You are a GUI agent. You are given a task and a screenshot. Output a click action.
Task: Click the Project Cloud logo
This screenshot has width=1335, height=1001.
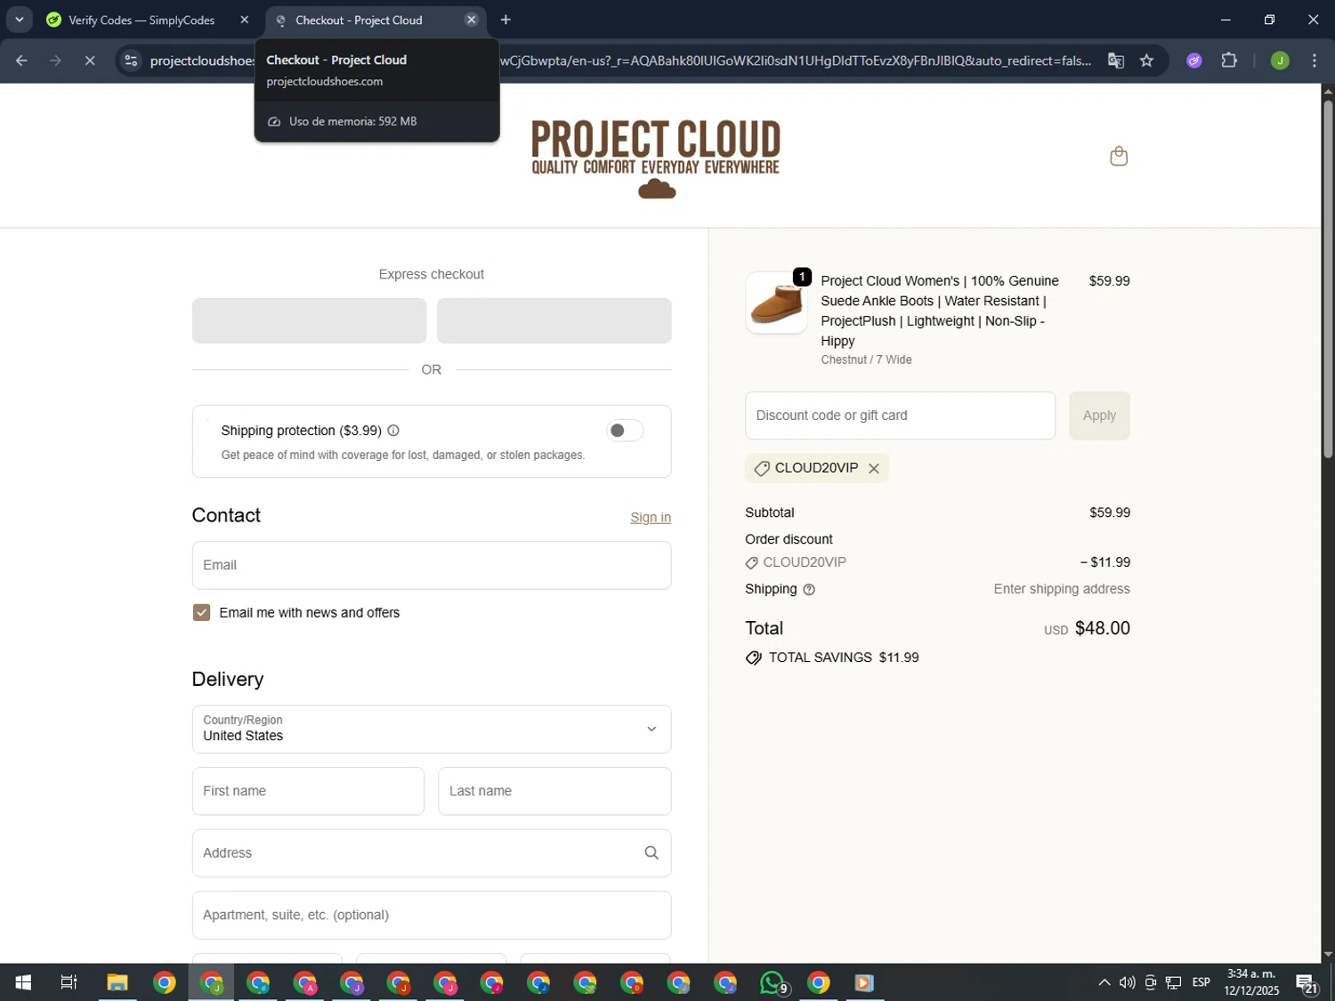coord(656,158)
